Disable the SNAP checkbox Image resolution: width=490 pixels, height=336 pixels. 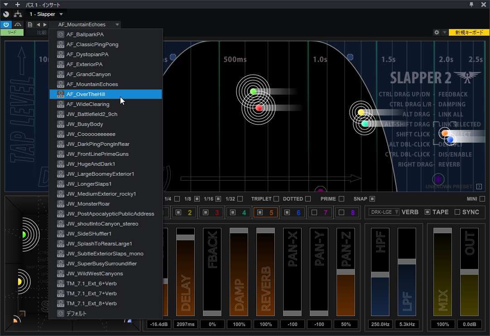[372, 199]
